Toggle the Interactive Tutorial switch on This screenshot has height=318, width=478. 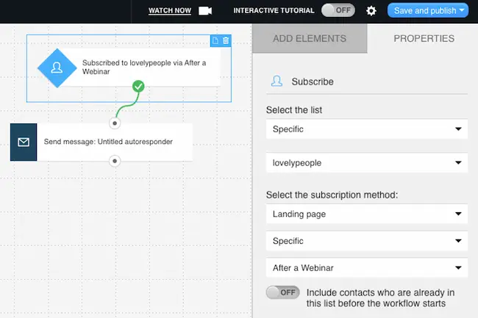click(338, 10)
